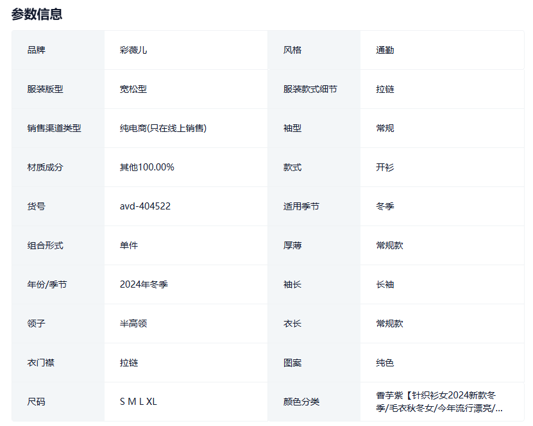This screenshot has height=426, width=533.
Task: Select the S M L XL size value
Action: tap(138, 402)
